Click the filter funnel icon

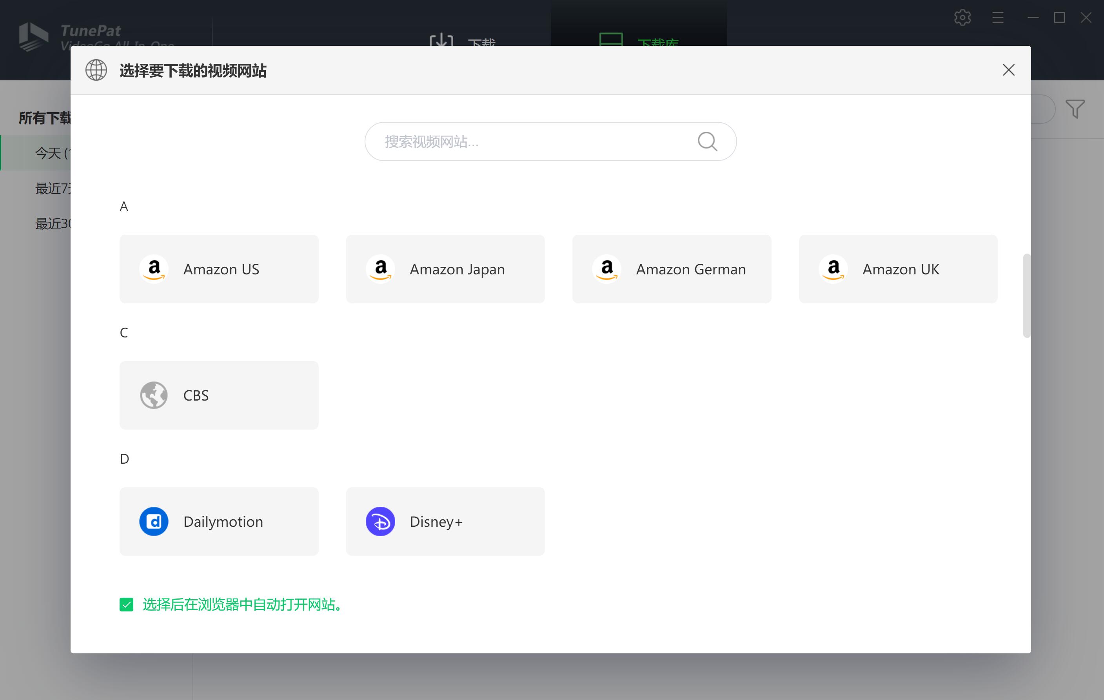(x=1075, y=109)
